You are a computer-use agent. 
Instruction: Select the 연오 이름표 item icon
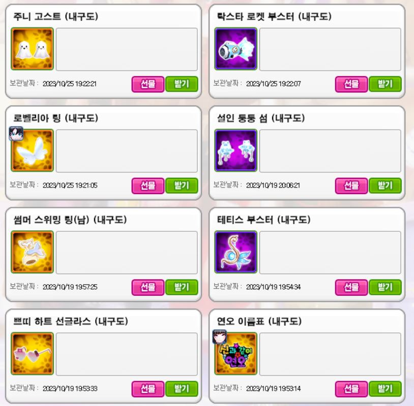point(236,354)
